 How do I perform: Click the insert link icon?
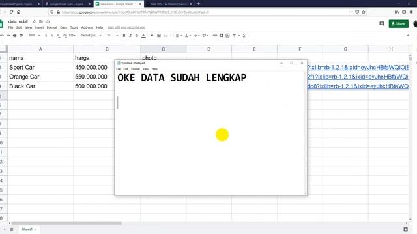215,36
